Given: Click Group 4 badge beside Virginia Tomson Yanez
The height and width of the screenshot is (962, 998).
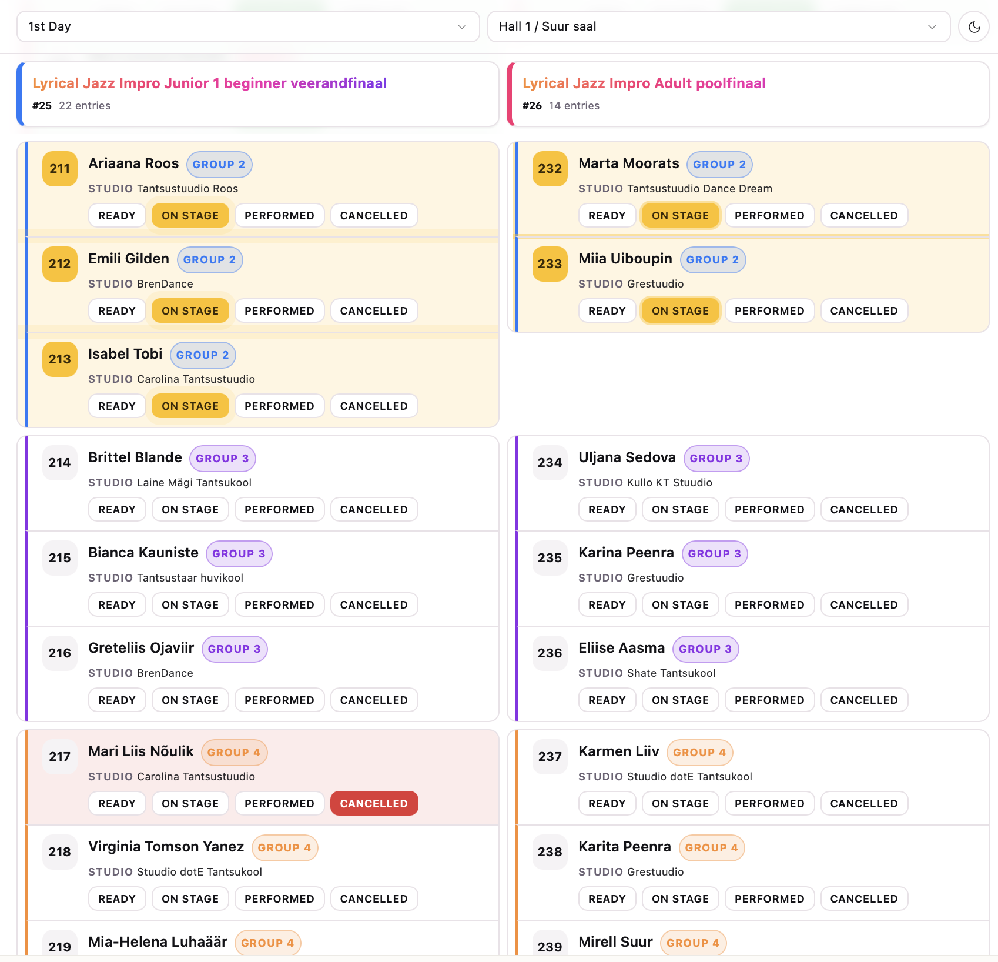Looking at the screenshot, I should point(284,848).
